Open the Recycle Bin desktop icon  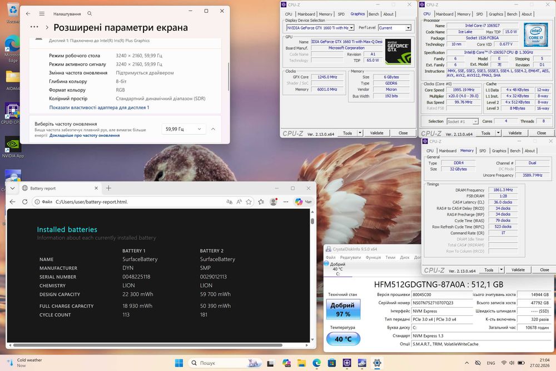pyautogui.click(x=13, y=12)
